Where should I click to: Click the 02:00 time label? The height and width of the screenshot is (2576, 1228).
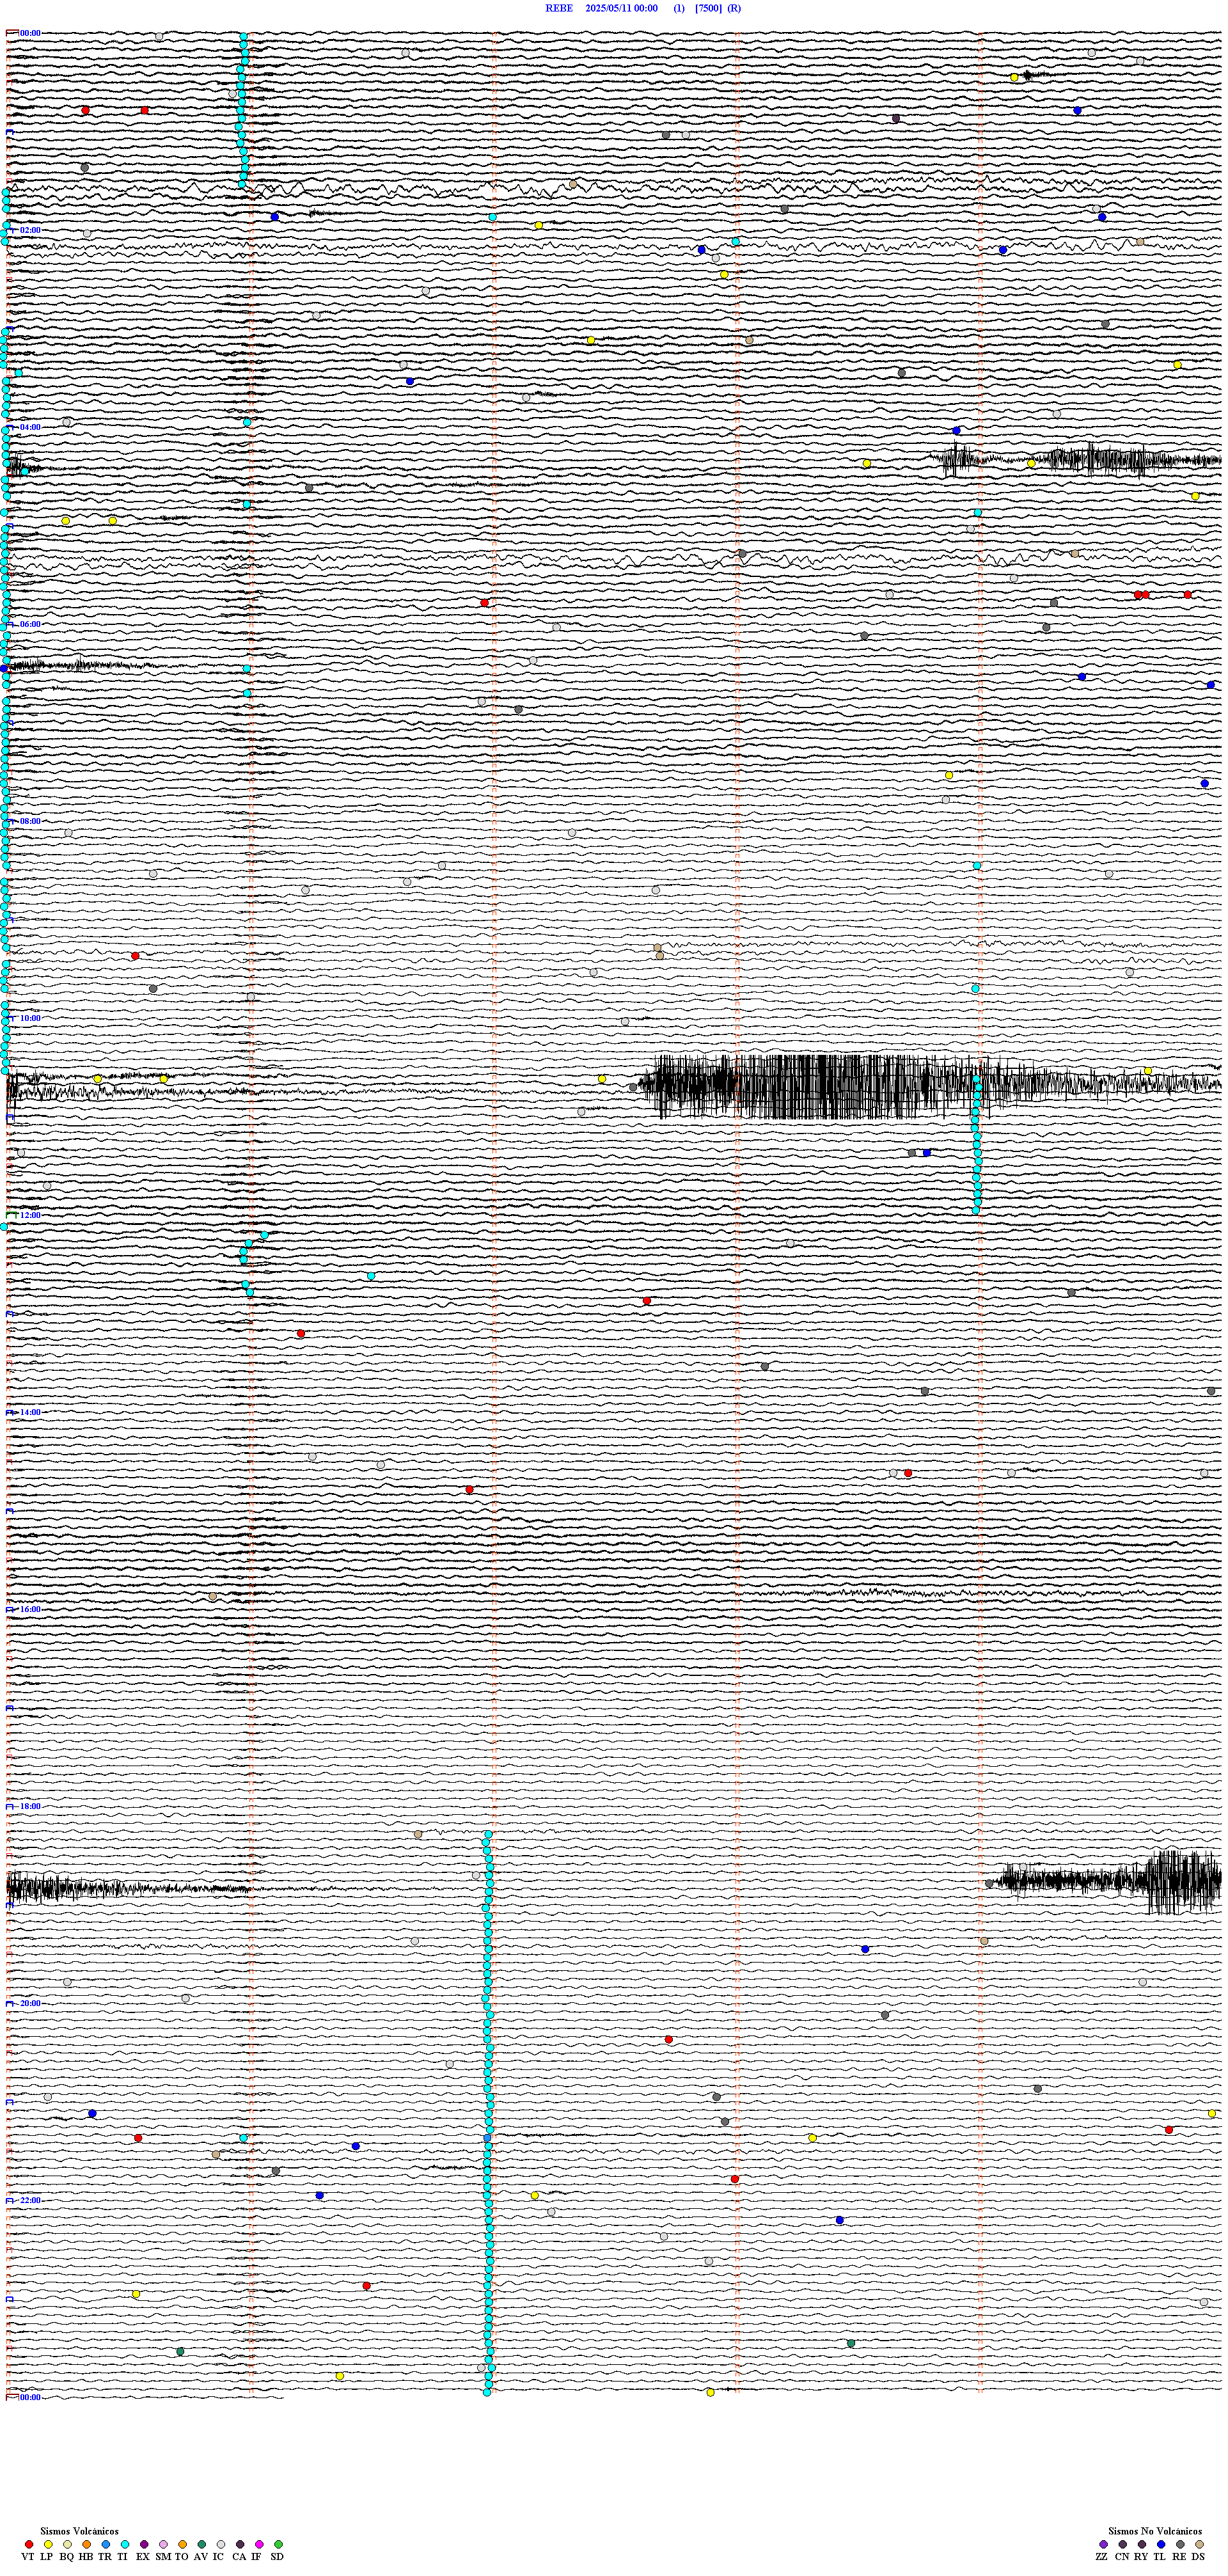click(30, 230)
